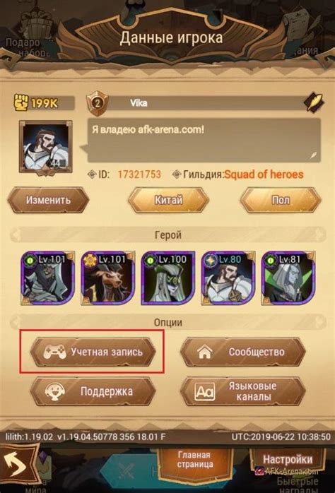Click the Изменить button
335x493 pixels.
(48, 200)
